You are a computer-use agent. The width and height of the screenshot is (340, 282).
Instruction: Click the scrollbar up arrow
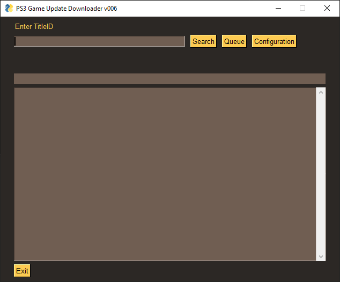pos(321,92)
